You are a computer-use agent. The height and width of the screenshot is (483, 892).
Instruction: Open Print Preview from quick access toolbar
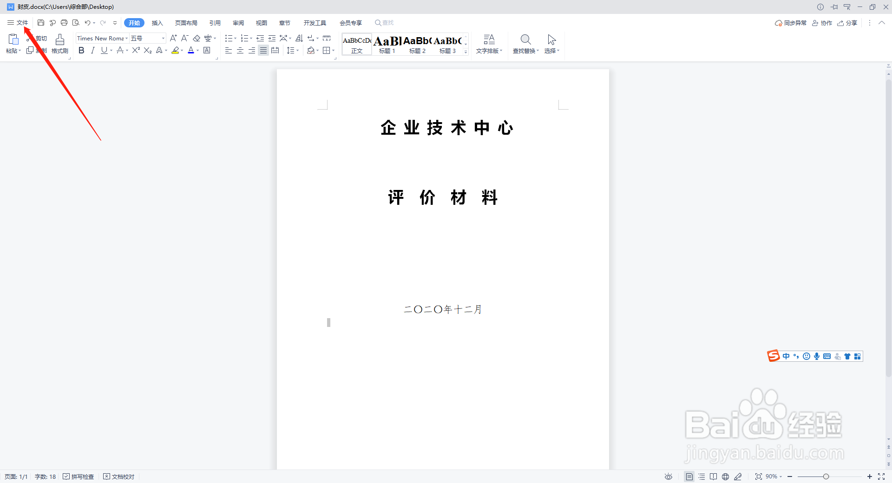point(76,23)
